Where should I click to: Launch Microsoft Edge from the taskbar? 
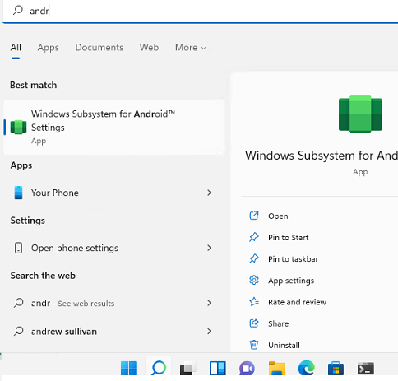[x=307, y=368]
